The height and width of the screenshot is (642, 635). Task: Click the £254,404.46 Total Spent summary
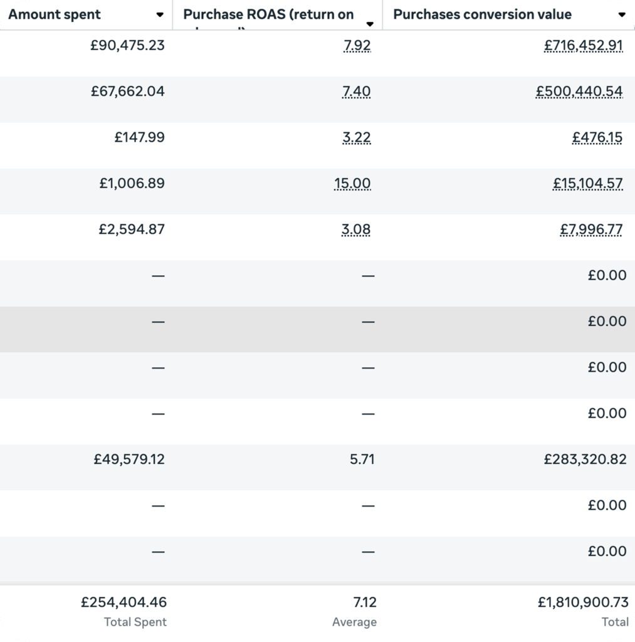pyautogui.click(x=123, y=603)
